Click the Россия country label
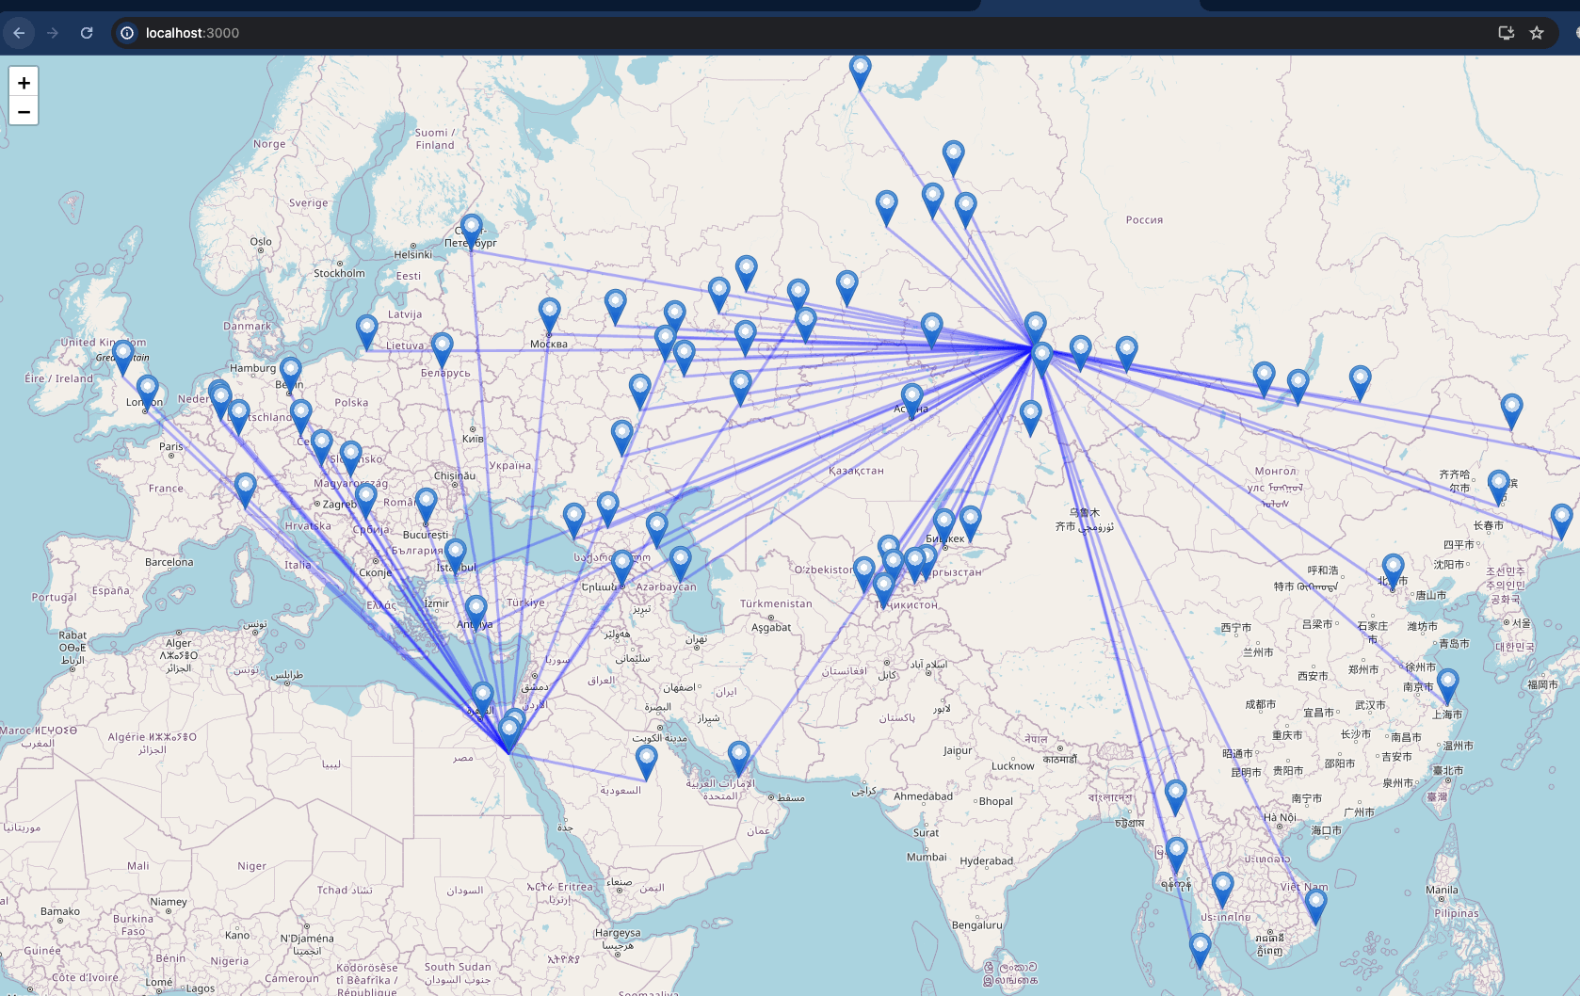1580x996 pixels. point(1144,220)
